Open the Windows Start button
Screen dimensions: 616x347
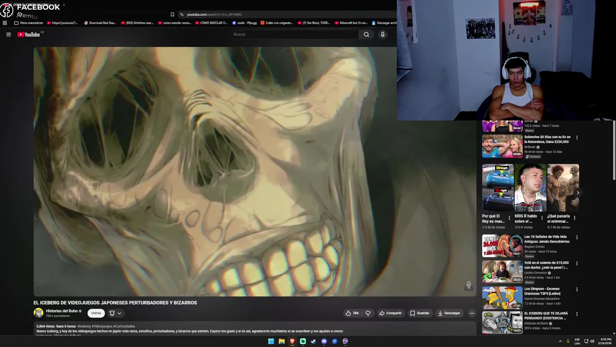pyautogui.click(x=271, y=341)
